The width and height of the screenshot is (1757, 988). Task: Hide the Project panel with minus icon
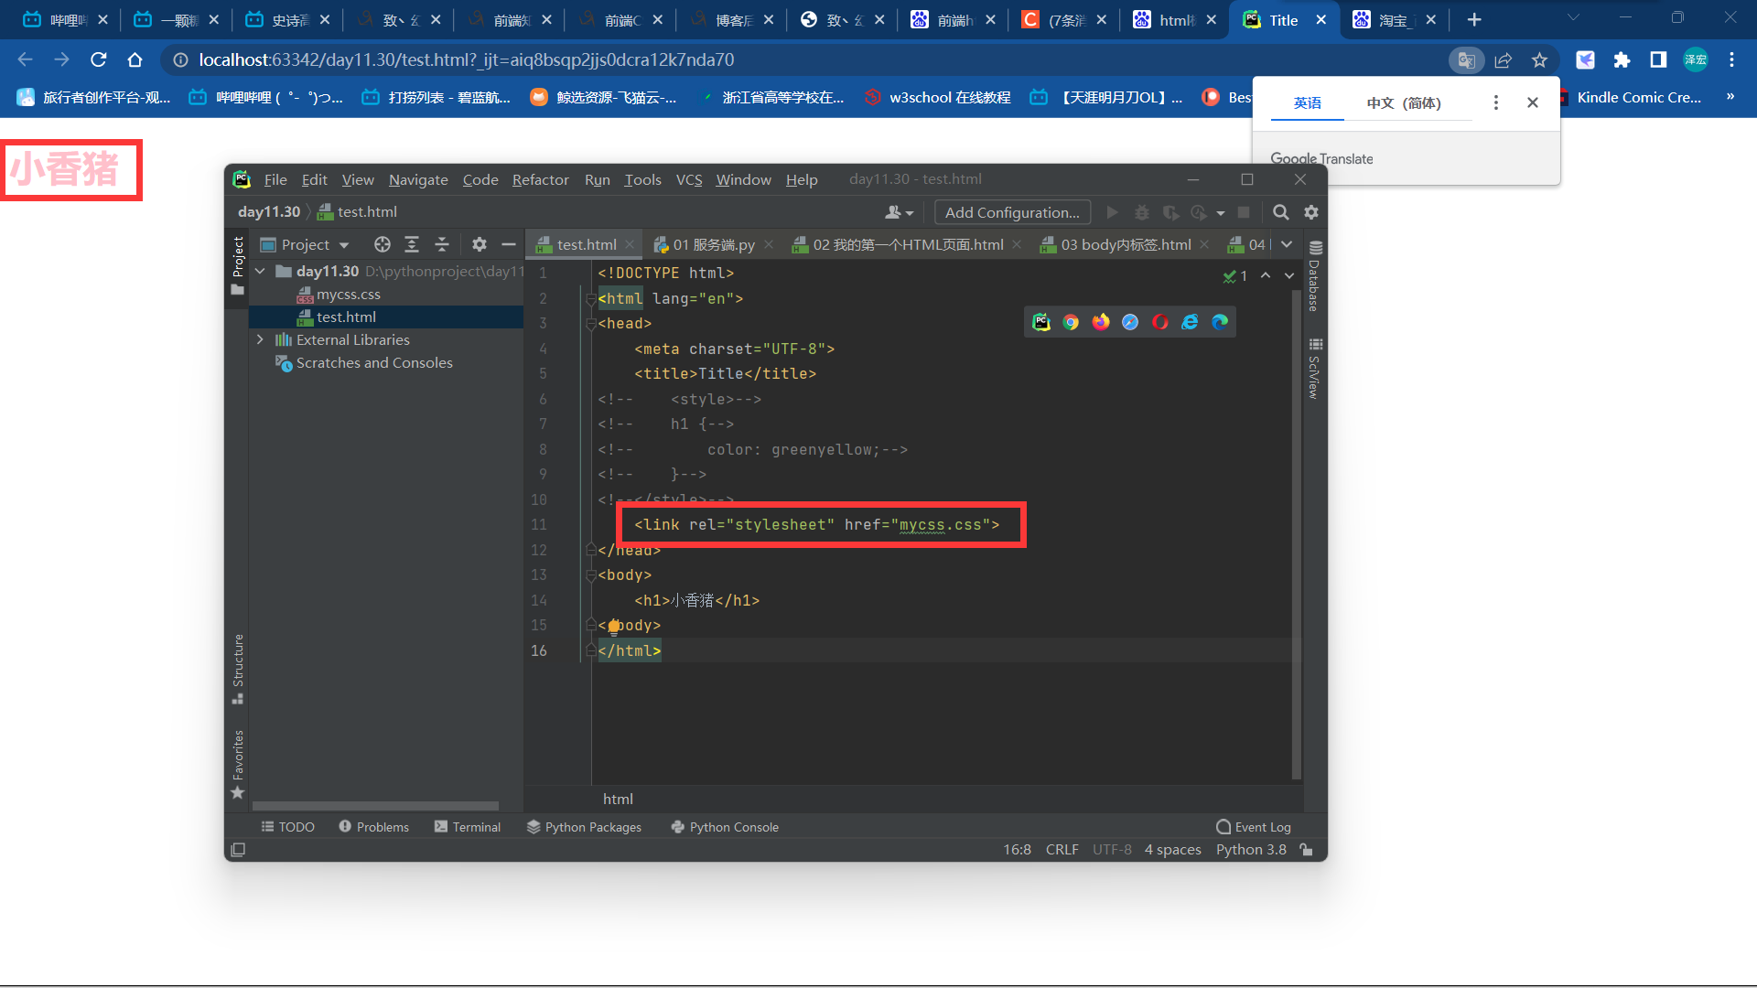click(509, 244)
